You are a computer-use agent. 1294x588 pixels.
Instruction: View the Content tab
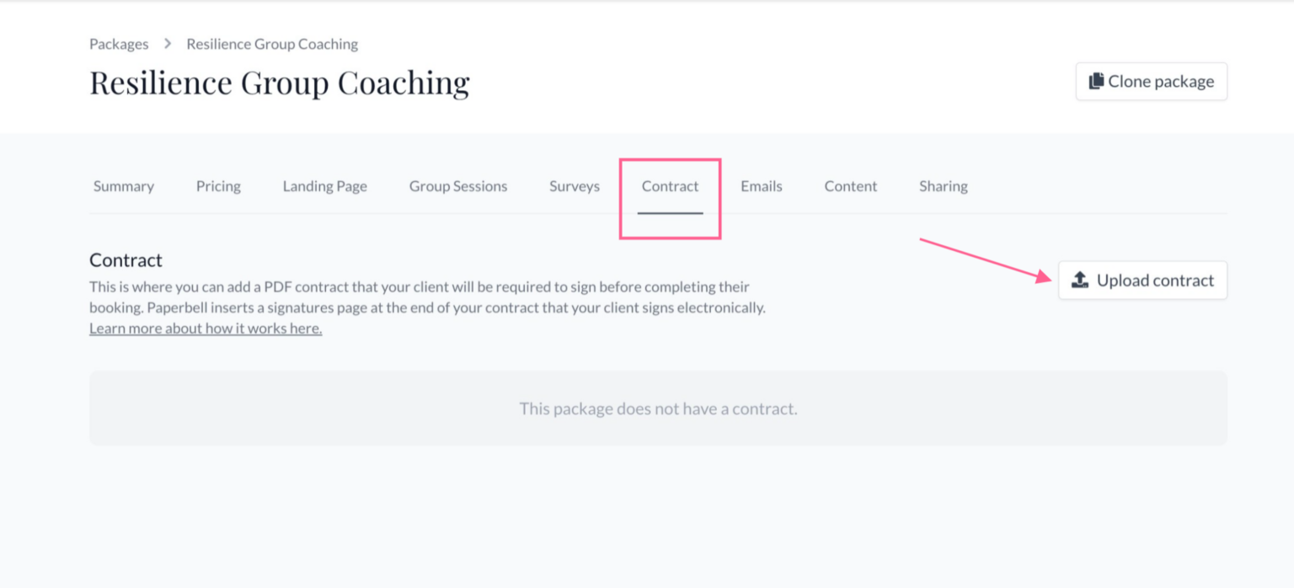851,186
